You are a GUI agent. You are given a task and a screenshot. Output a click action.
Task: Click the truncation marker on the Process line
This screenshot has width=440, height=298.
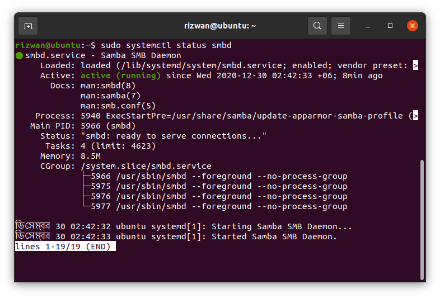click(415, 116)
